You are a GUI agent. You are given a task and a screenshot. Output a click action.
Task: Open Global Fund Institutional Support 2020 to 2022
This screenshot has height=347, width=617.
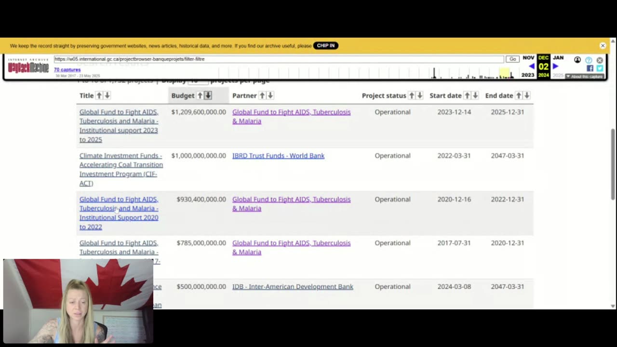[119, 213]
